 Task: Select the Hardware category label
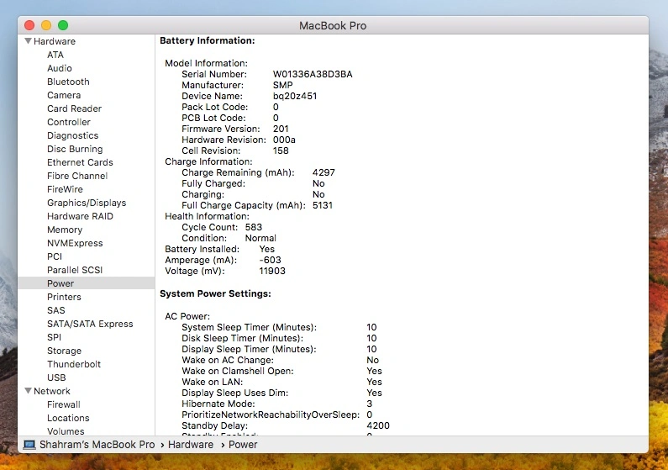55,41
